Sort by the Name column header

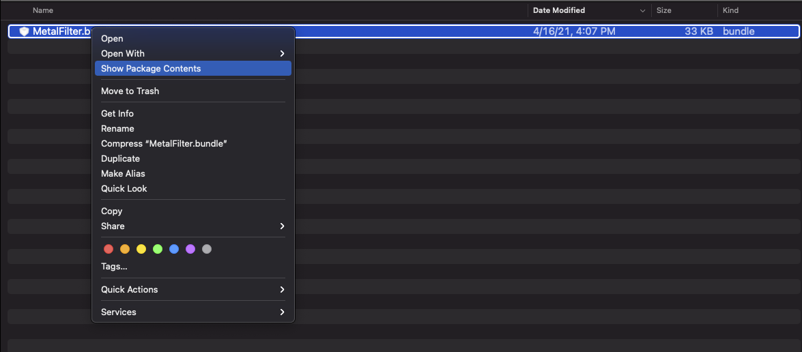tap(43, 10)
